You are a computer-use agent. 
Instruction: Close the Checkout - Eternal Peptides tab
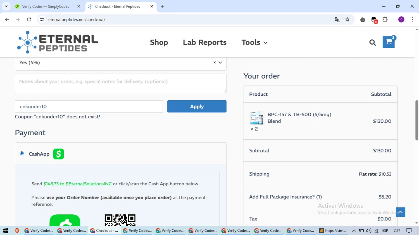click(x=152, y=6)
